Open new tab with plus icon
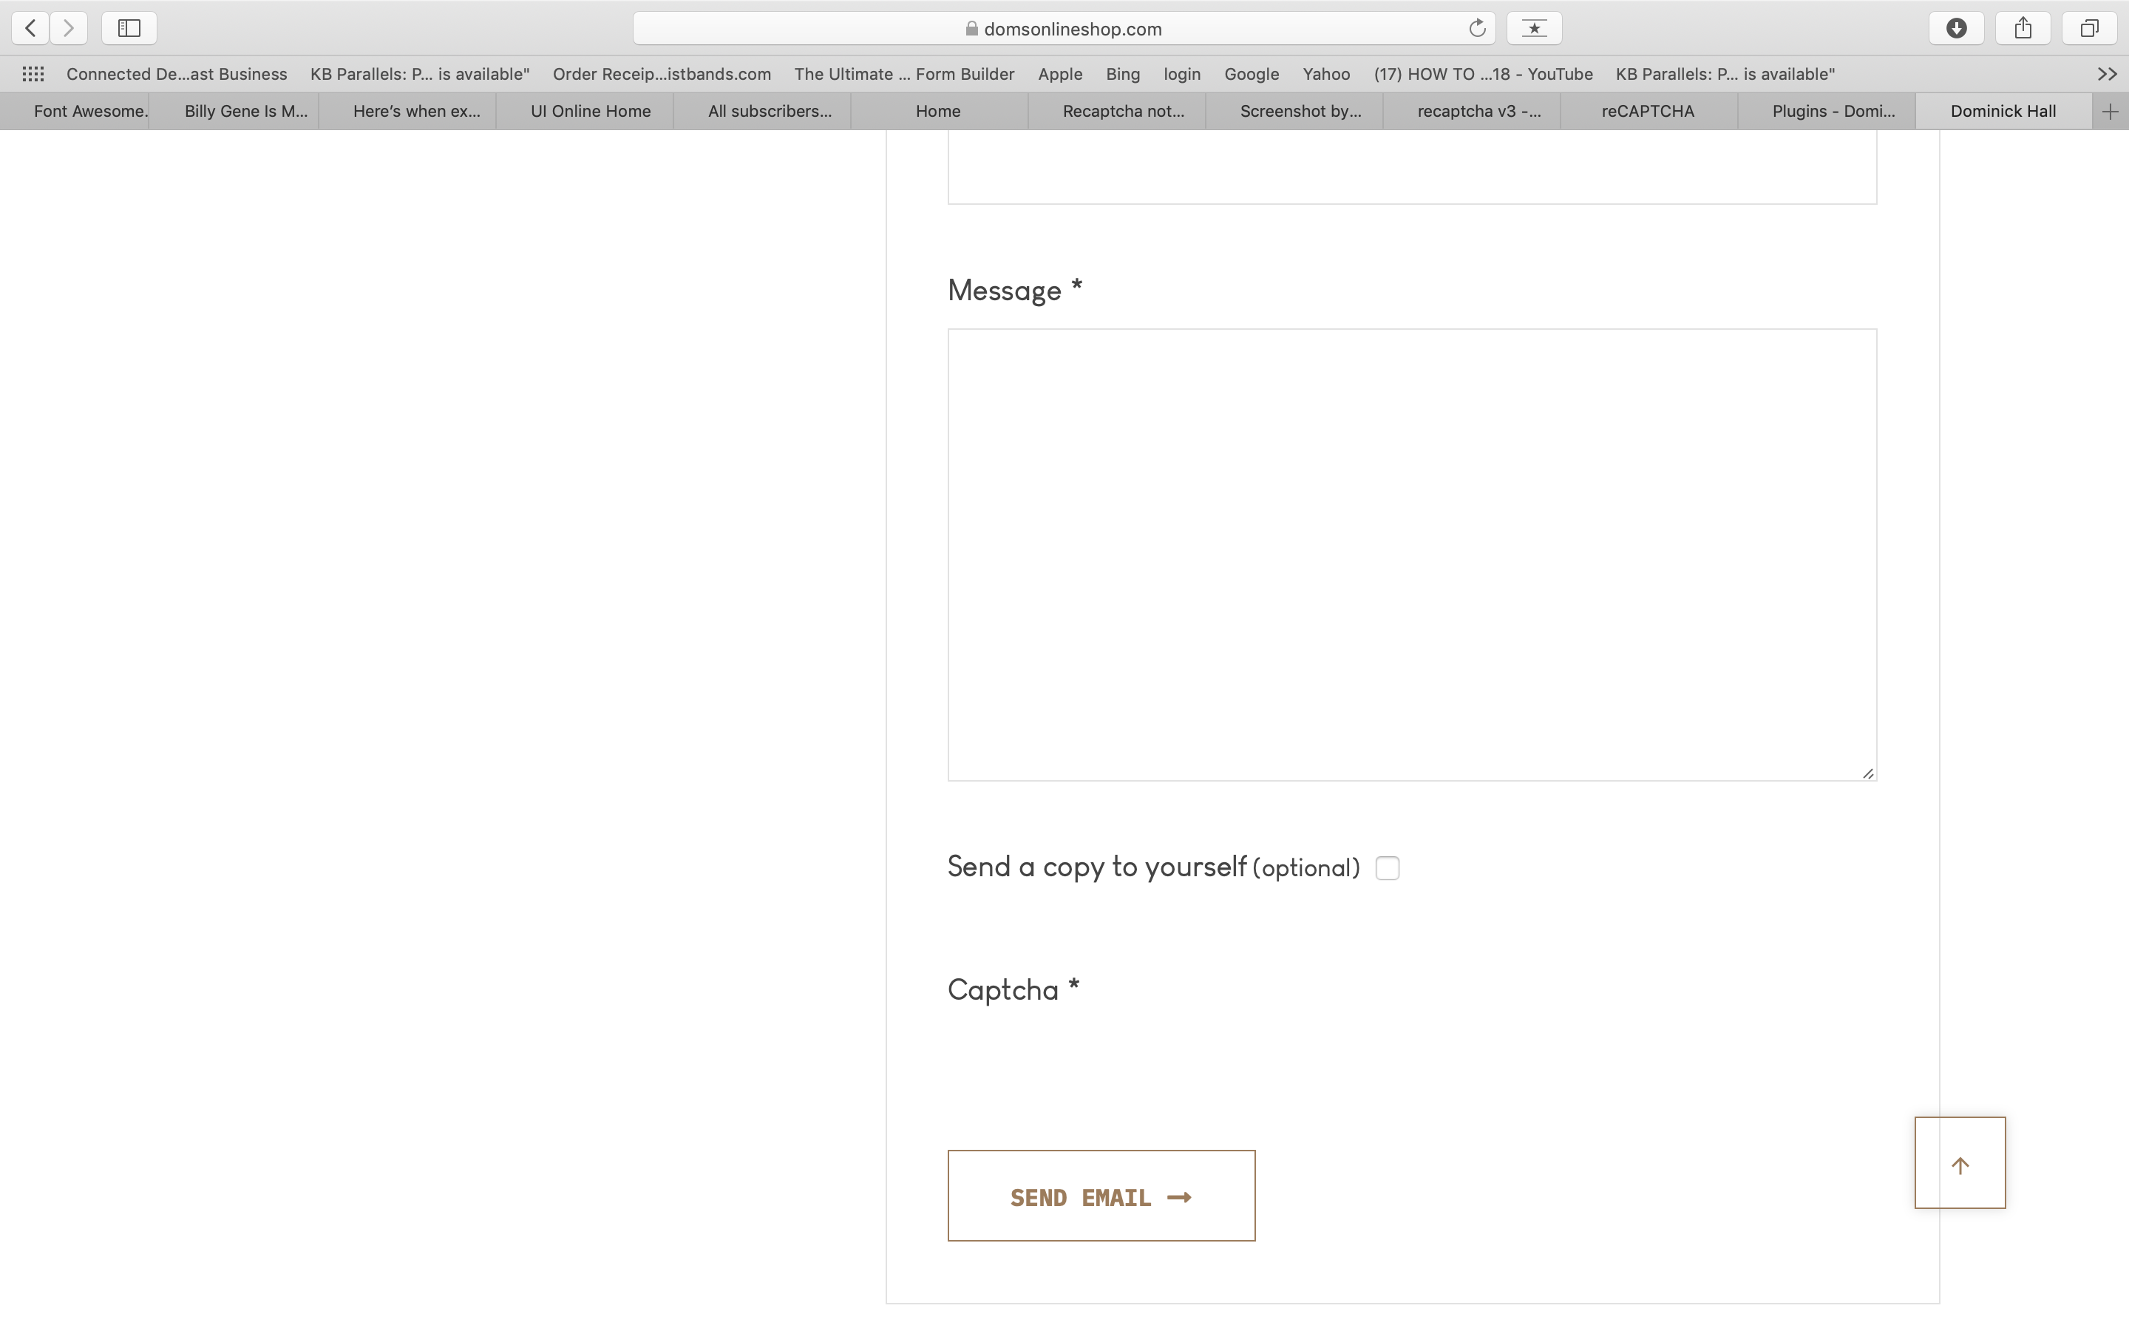 click(2110, 111)
